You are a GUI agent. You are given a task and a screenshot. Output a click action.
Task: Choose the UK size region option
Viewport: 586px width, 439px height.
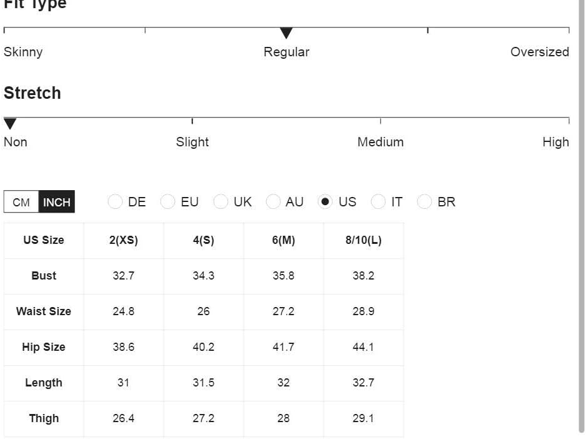click(x=221, y=202)
